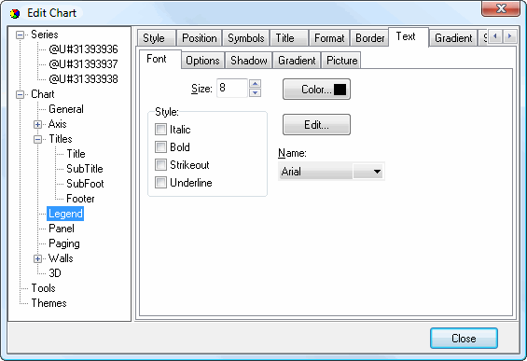Image resolution: width=527 pixels, height=361 pixels.
Task: Select the SubTitle tree item
Action: tap(85, 169)
